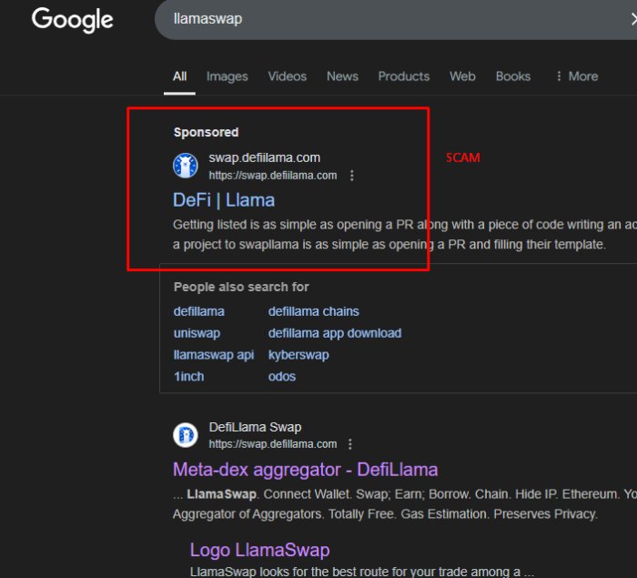
Task: Click the sponsored ad llama favicon
Action: [186, 166]
